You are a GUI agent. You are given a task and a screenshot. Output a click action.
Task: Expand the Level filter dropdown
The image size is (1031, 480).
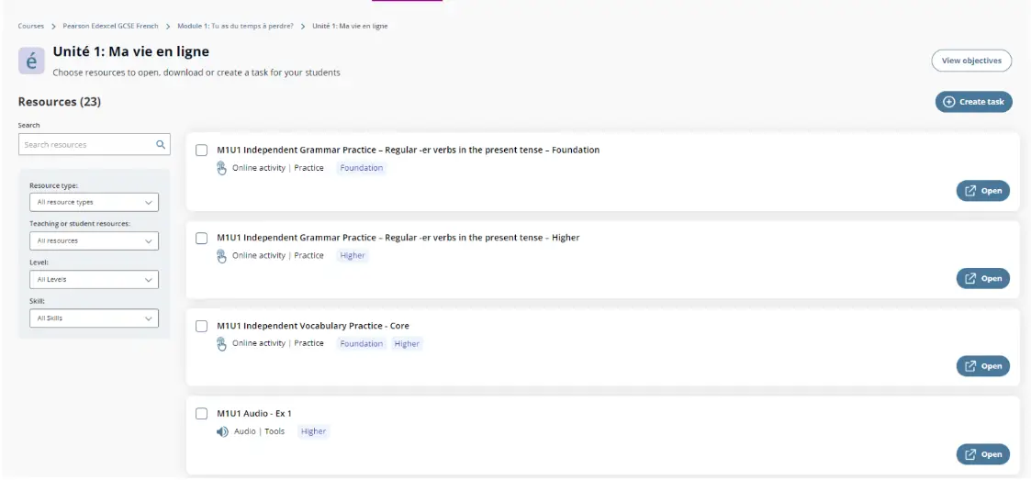point(94,279)
